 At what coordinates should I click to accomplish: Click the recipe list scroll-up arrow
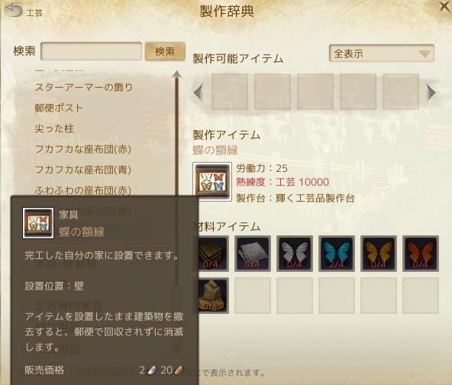click(177, 75)
